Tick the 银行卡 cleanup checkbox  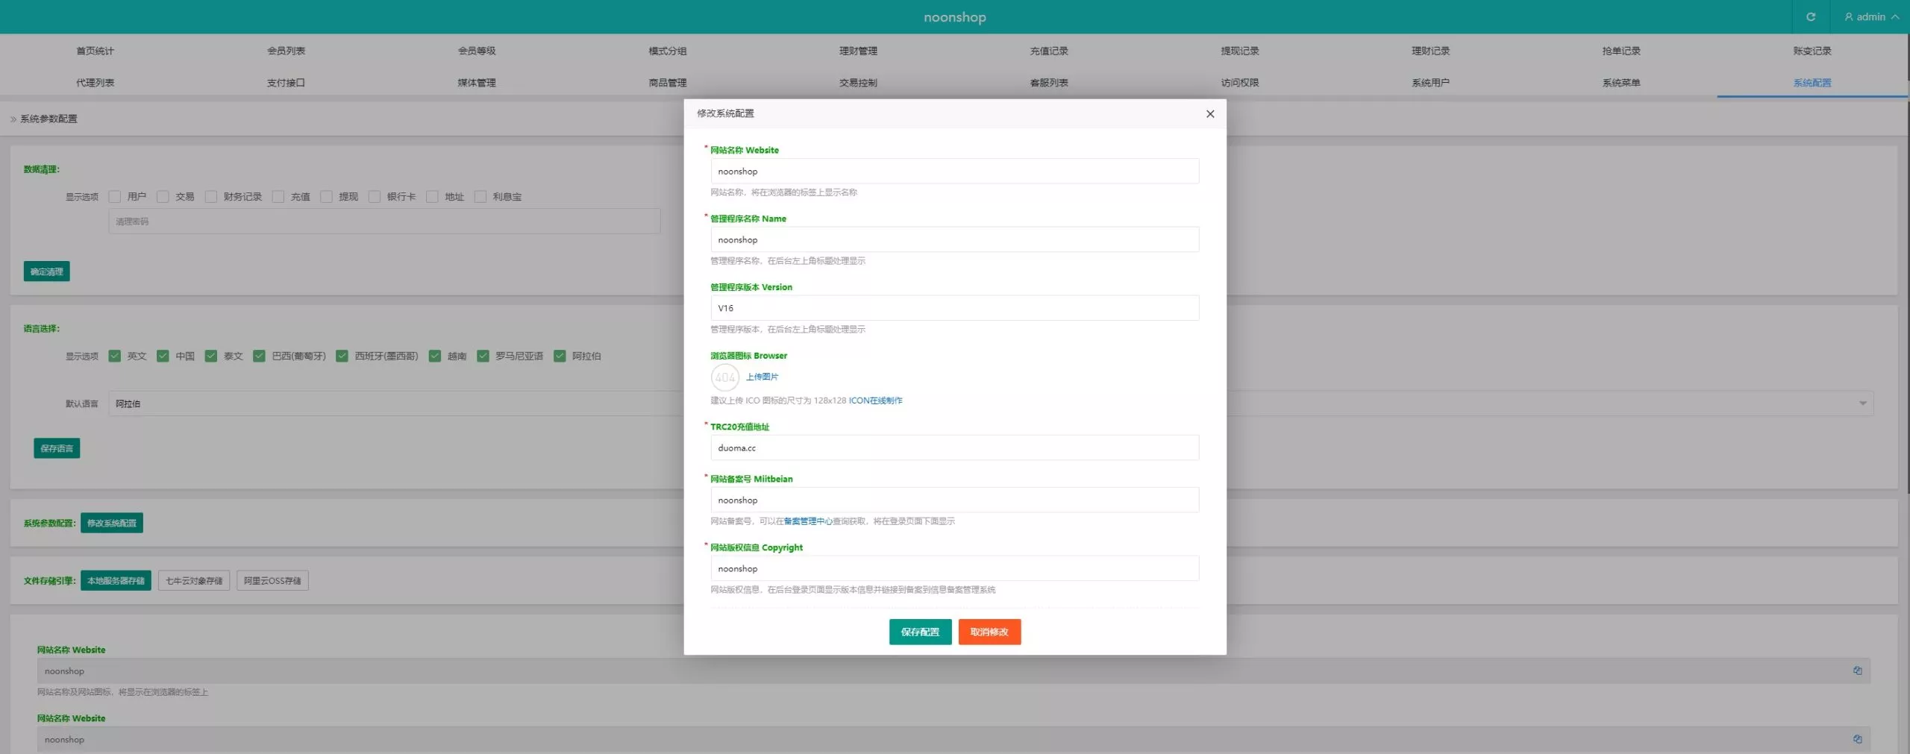click(x=375, y=196)
